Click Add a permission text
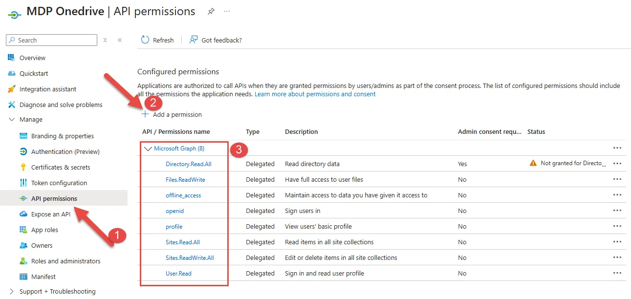The width and height of the screenshot is (631, 299). click(177, 114)
